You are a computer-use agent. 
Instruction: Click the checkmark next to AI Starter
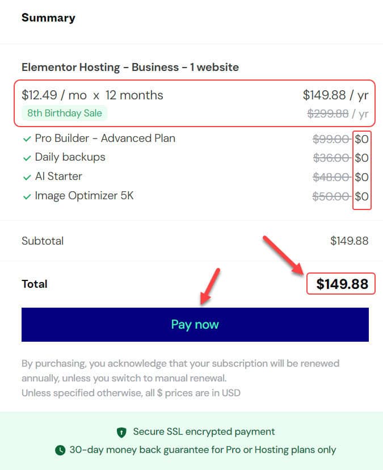tap(27, 177)
